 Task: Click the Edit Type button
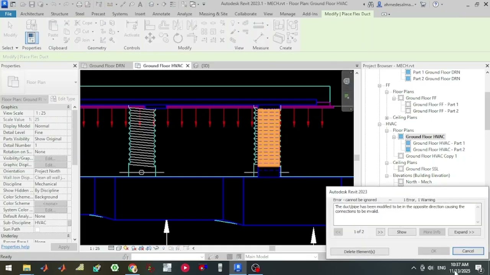point(63,99)
